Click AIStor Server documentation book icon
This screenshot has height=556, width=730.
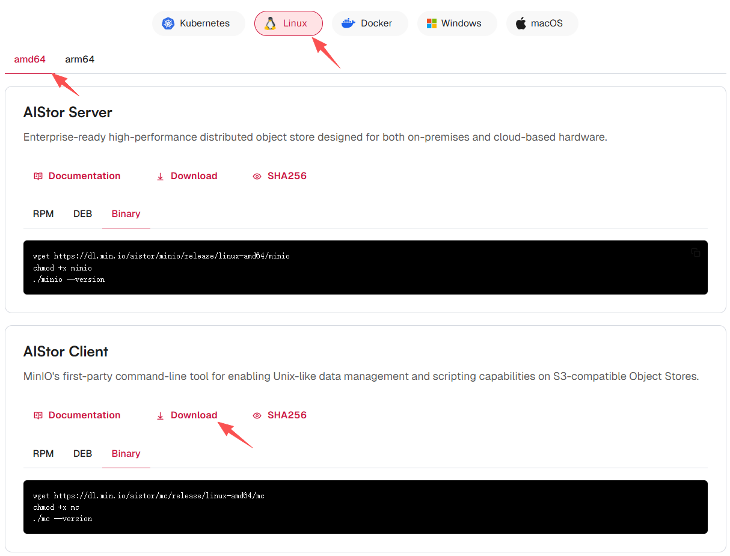38,176
